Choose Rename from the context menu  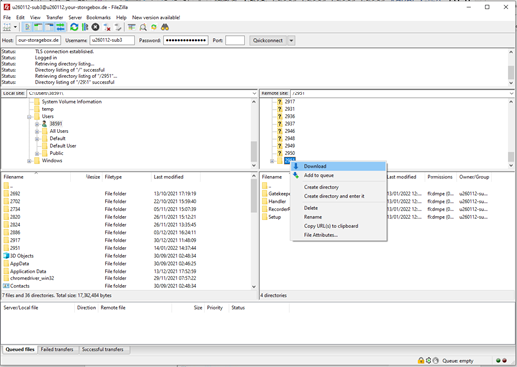point(338,217)
